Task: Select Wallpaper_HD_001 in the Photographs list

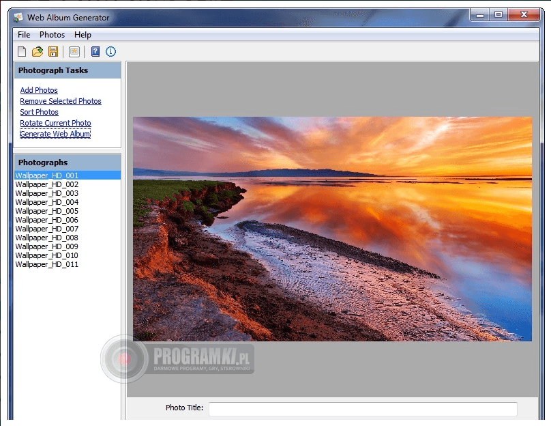Action: pyautogui.click(x=67, y=175)
